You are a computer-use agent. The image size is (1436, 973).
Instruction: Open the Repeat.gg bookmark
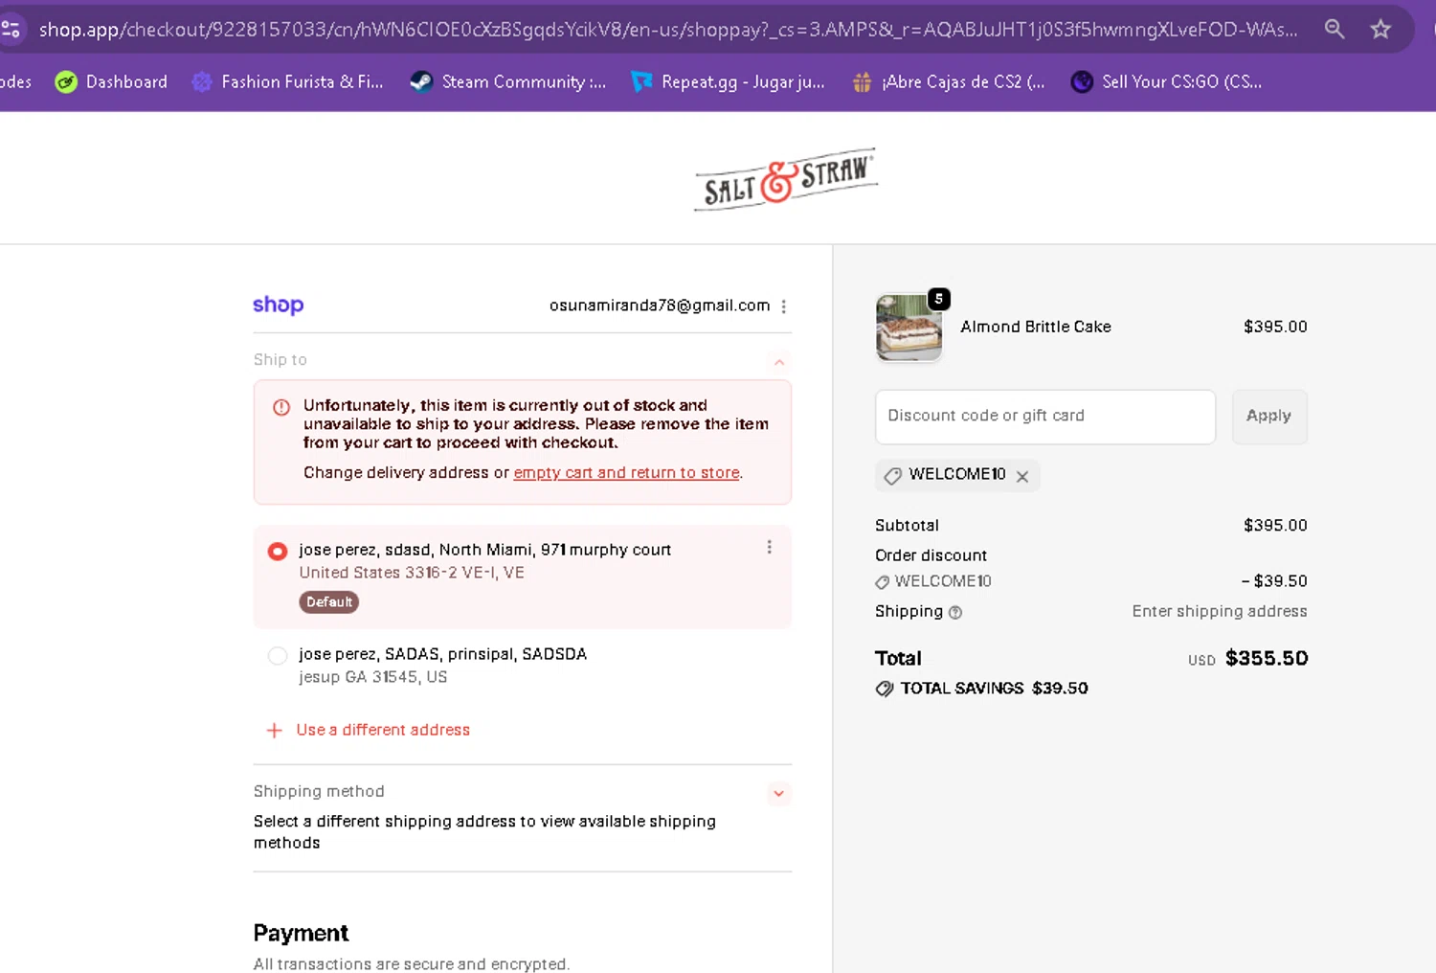(x=728, y=81)
